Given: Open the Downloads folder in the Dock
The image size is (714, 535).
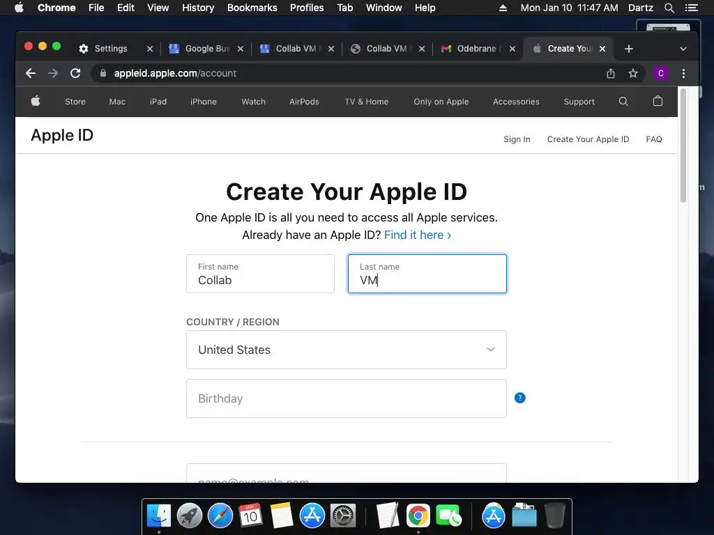Looking at the screenshot, I should (x=524, y=516).
